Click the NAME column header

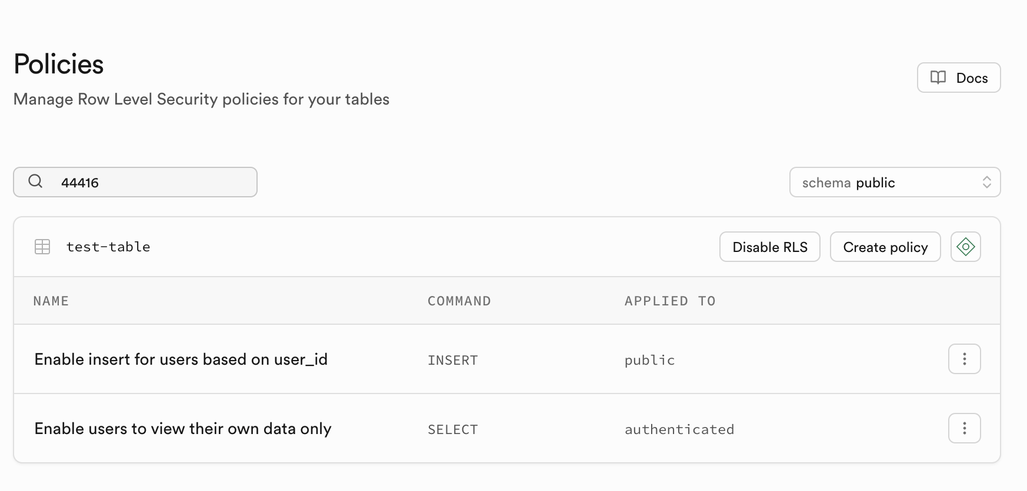pos(51,301)
